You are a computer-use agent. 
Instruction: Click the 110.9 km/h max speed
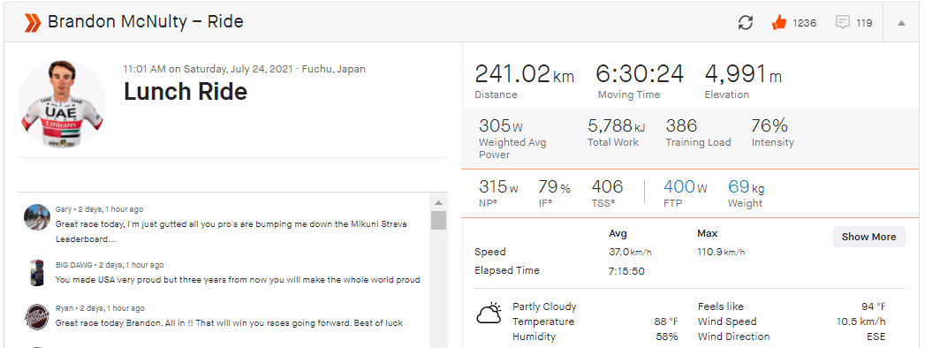tap(721, 253)
